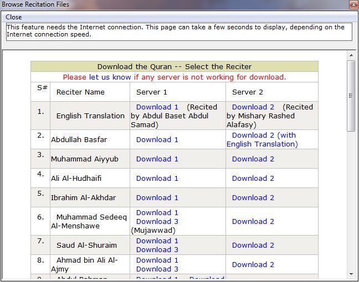Screen dimensions: 359x282
Task: Click Download 1 for Muhammad Sedeeq Al-Menshawe
Action: (157, 212)
